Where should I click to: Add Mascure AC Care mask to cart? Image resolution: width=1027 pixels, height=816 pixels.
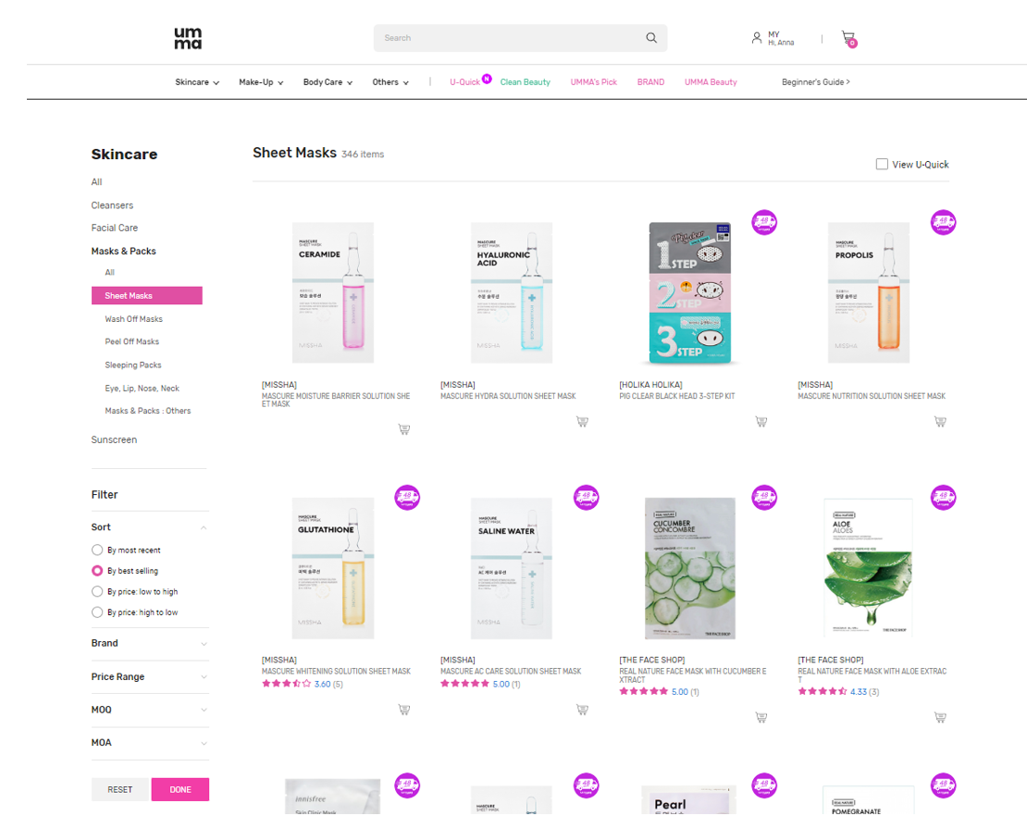coord(582,710)
